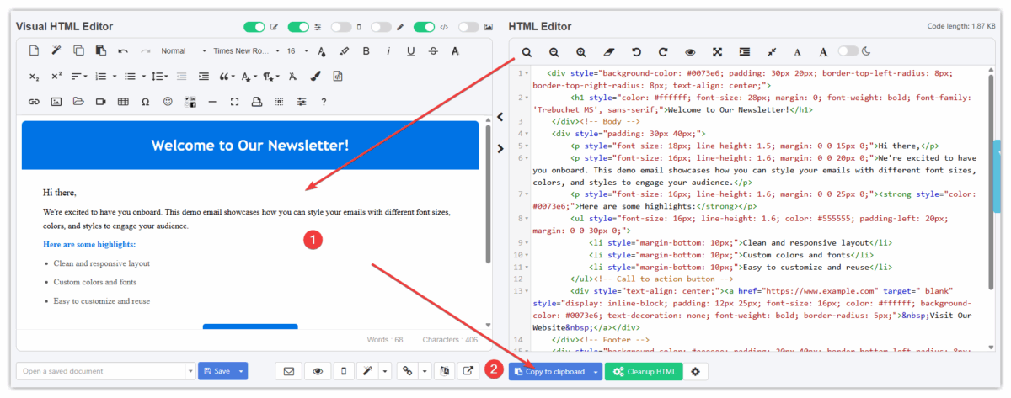Screen dimensions: 1011x398
Task: Click the insert link chain icon
Action: (x=35, y=102)
